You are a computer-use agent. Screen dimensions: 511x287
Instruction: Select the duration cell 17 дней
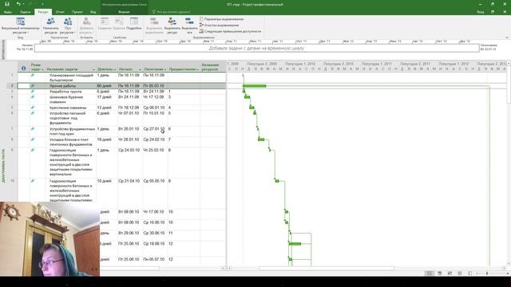pos(104,97)
